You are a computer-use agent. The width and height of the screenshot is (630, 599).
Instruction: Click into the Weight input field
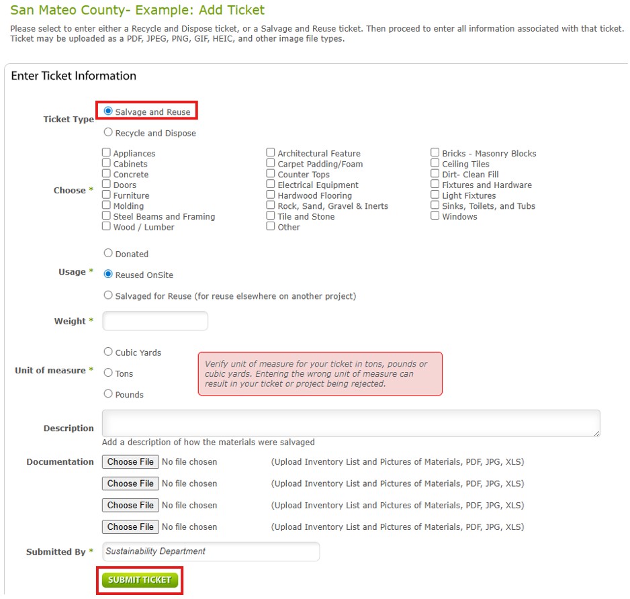click(155, 321)
